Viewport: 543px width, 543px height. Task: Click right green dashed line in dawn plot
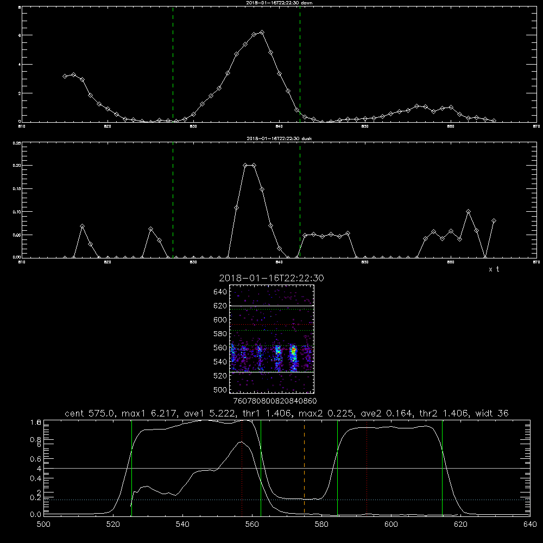pyautogui.click(x=300, y=64)
